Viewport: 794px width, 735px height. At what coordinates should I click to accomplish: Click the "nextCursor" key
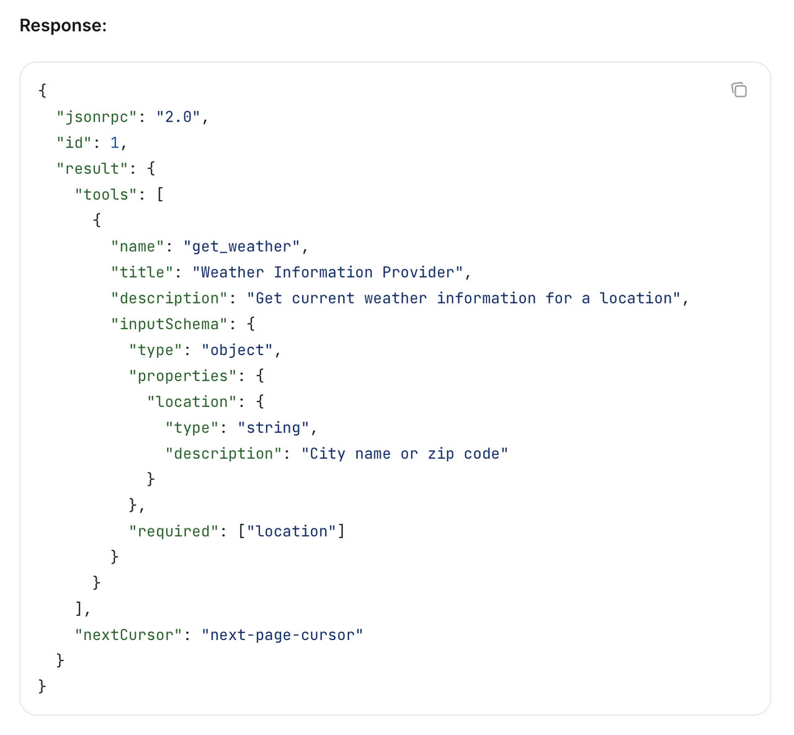(x=128, y=635)
